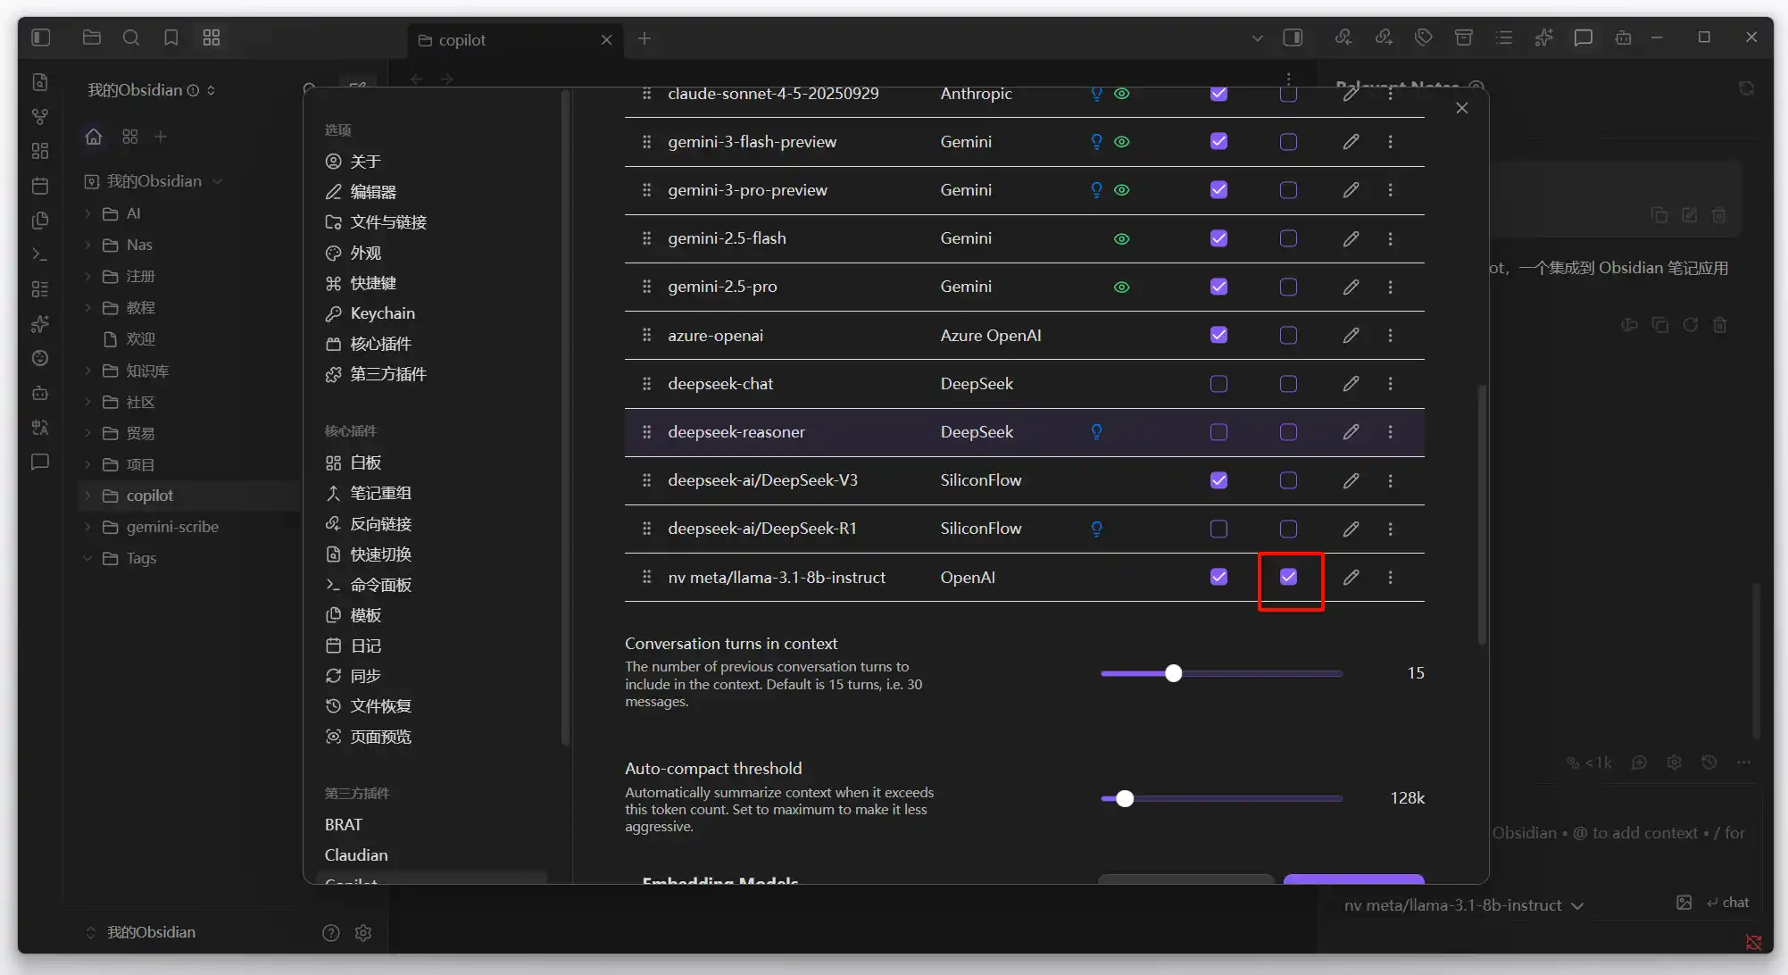
Task: Enable the deepseek-reasoner model checkbox
Action: tap(1218, 432)
